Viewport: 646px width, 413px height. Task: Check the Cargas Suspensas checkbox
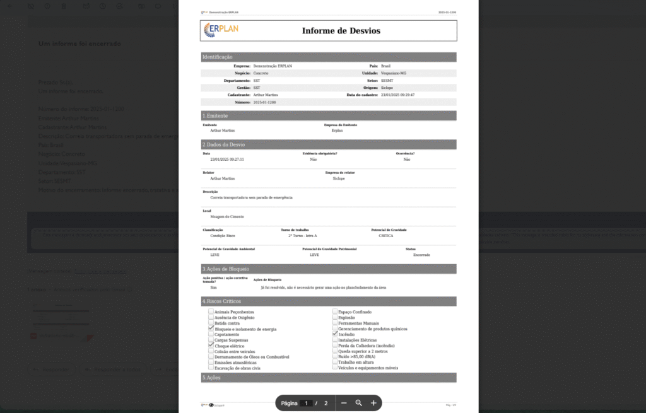tap(211, 340)
